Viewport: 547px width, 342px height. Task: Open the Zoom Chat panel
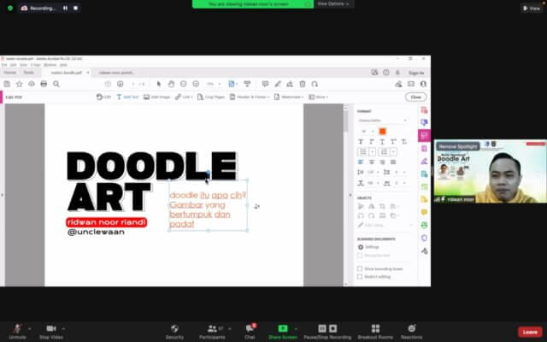tap(250, 332)
